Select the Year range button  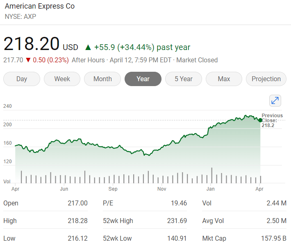[143, 79]
